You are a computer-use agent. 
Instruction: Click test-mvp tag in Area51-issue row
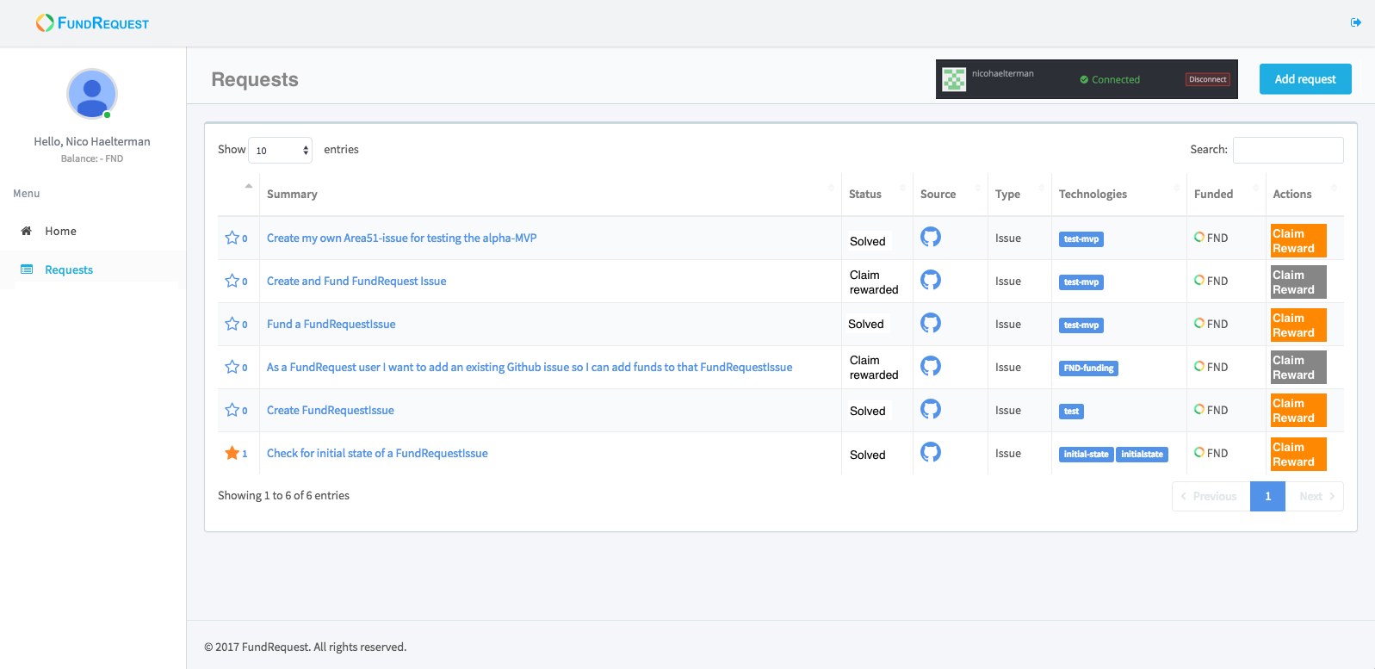click(1081, 238)
